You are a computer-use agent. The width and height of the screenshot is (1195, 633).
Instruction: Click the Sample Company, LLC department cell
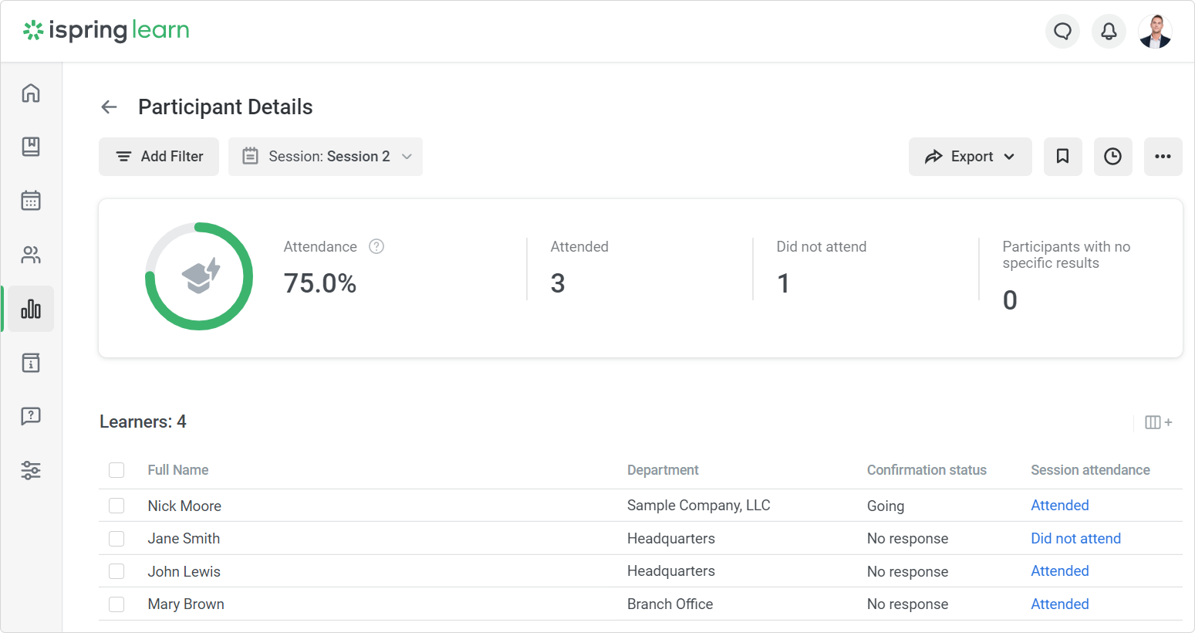click(x=698, y=506)
